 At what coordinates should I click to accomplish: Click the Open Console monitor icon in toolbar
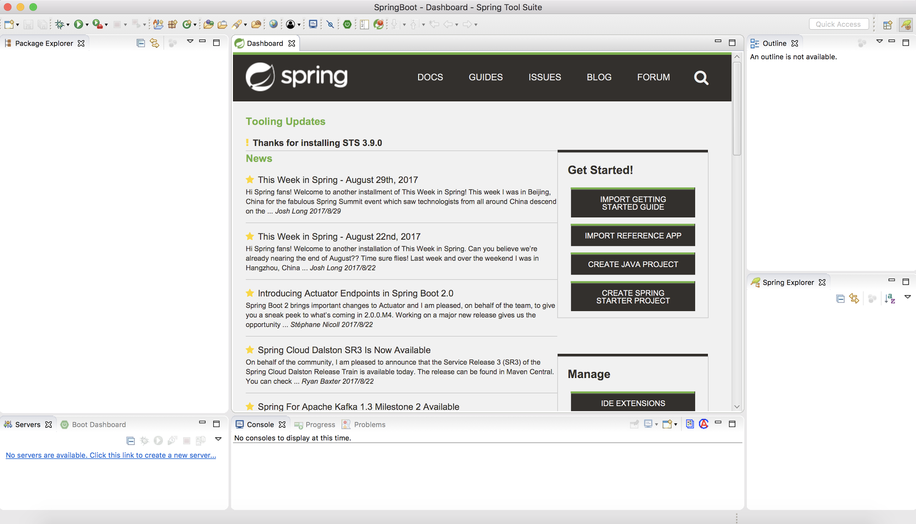(313, 25)
